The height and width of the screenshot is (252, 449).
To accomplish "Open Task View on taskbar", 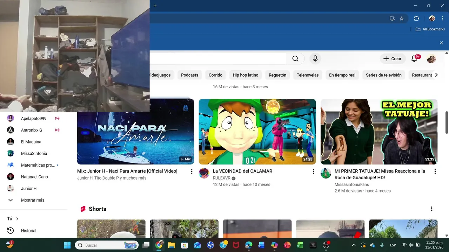I will (146, 245).
